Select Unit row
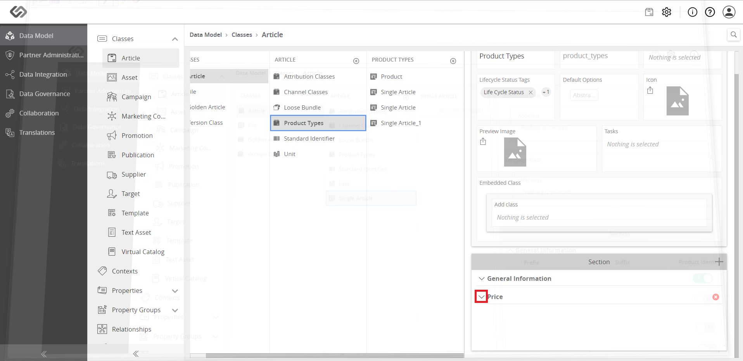The height and width of the screenshot is (361, 743). (x=318, y=154)
